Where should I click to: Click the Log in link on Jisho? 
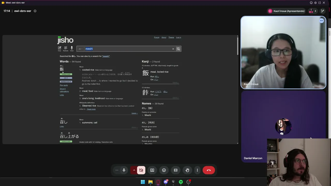pyautogui.click(x=179, y=37)
